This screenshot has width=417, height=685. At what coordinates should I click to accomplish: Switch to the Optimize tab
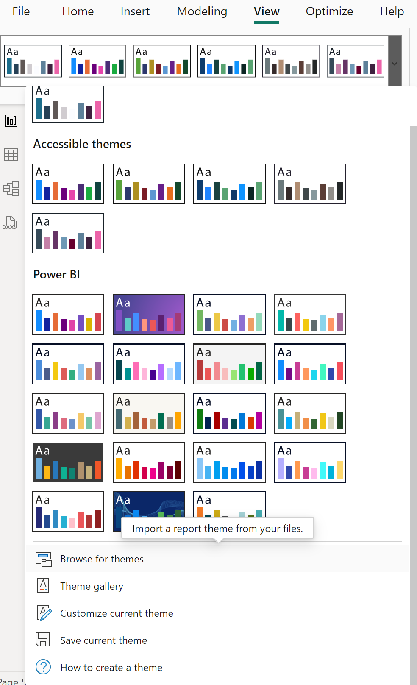pyautogui.click(x=329, y=11)
